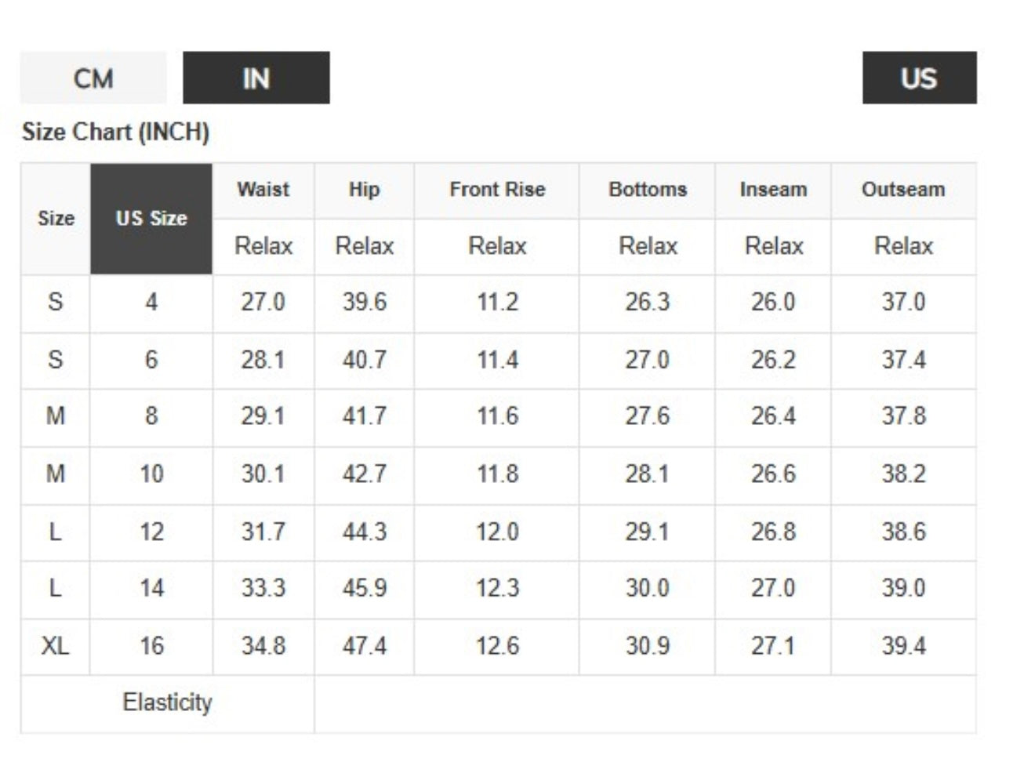Screen dimensions: 1035x762
Task: Select the US size 10 cell
Action: pyautogui.click(x=151, y=474)
